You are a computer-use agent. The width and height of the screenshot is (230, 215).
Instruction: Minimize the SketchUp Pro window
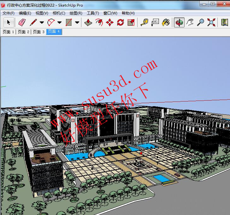point(204,4)
